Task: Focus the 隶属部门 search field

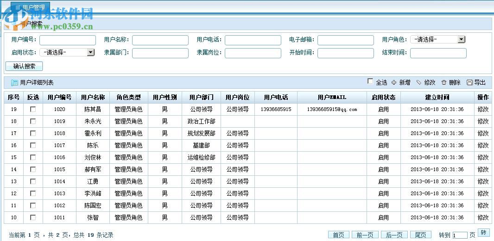Action: pyautogui.click(x=160, y=53)
